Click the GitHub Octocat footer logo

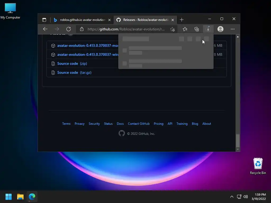(122, 133)
